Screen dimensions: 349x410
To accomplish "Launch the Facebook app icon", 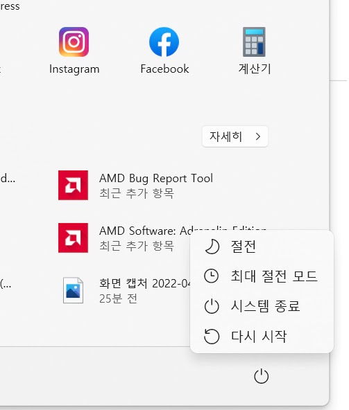I will click(x=164, y=42).
